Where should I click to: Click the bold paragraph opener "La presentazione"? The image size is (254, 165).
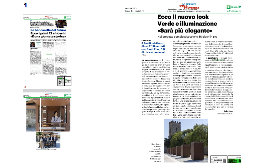click(x=150, y=60)
